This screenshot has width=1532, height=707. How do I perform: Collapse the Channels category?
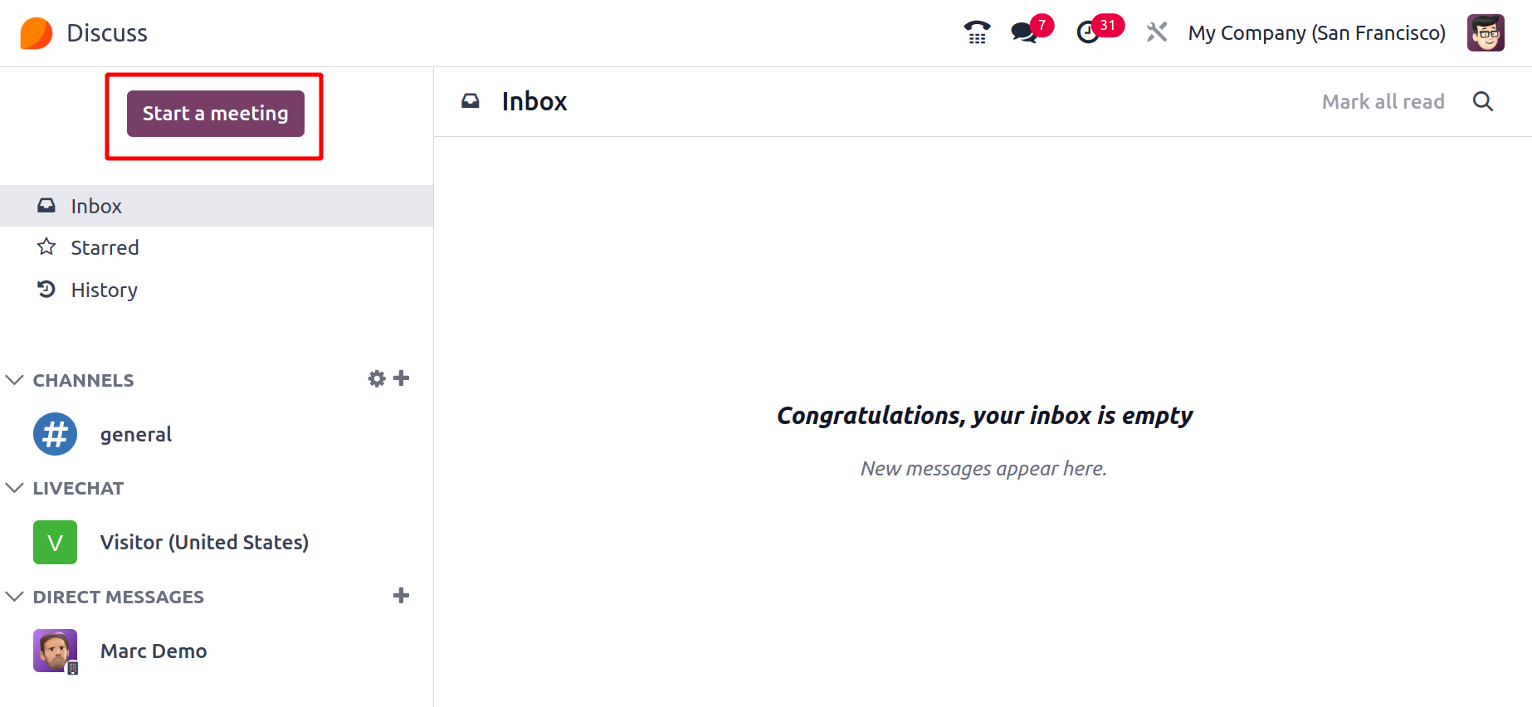[15, 380]
